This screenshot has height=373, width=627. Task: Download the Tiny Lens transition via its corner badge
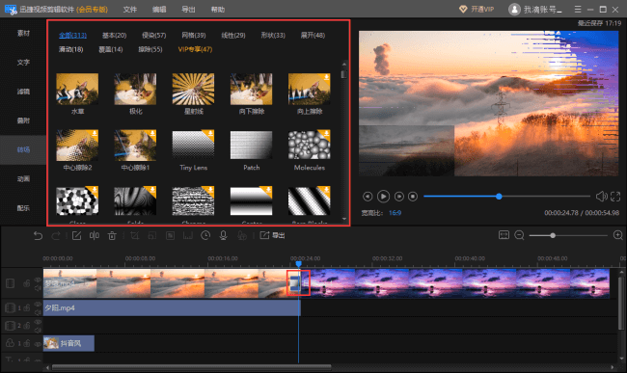(210, 133)
